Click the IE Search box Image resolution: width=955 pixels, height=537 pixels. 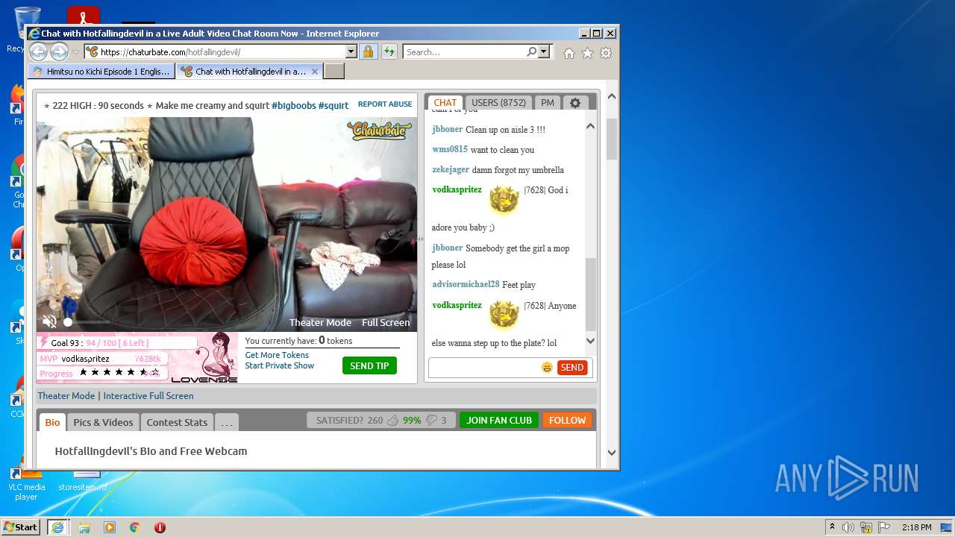coord(464,51)
